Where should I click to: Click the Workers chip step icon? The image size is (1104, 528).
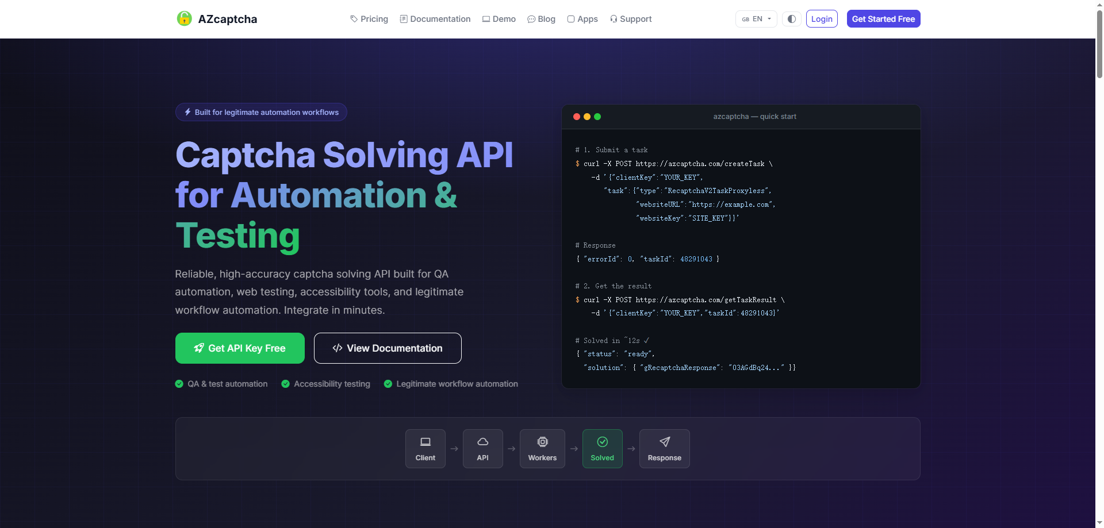click(543, 442)
